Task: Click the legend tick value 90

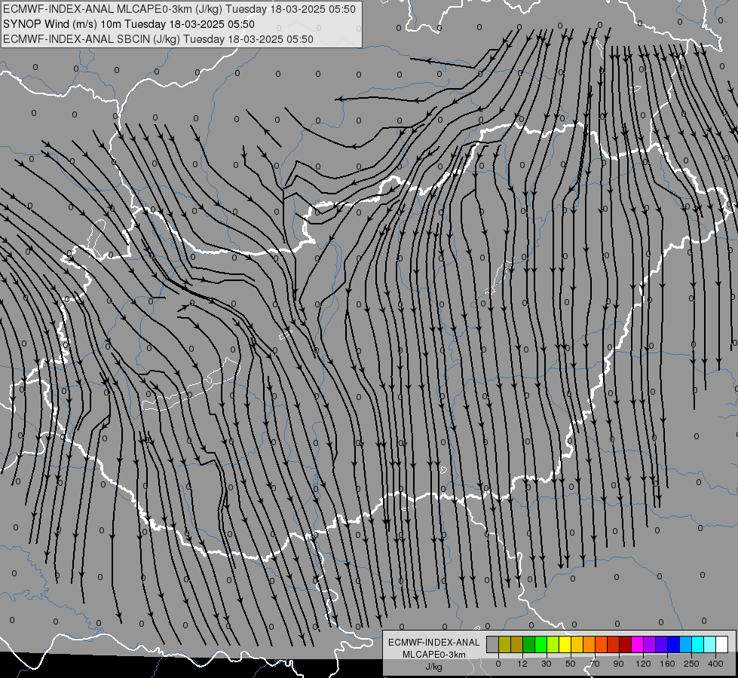Action: [619, 664]
